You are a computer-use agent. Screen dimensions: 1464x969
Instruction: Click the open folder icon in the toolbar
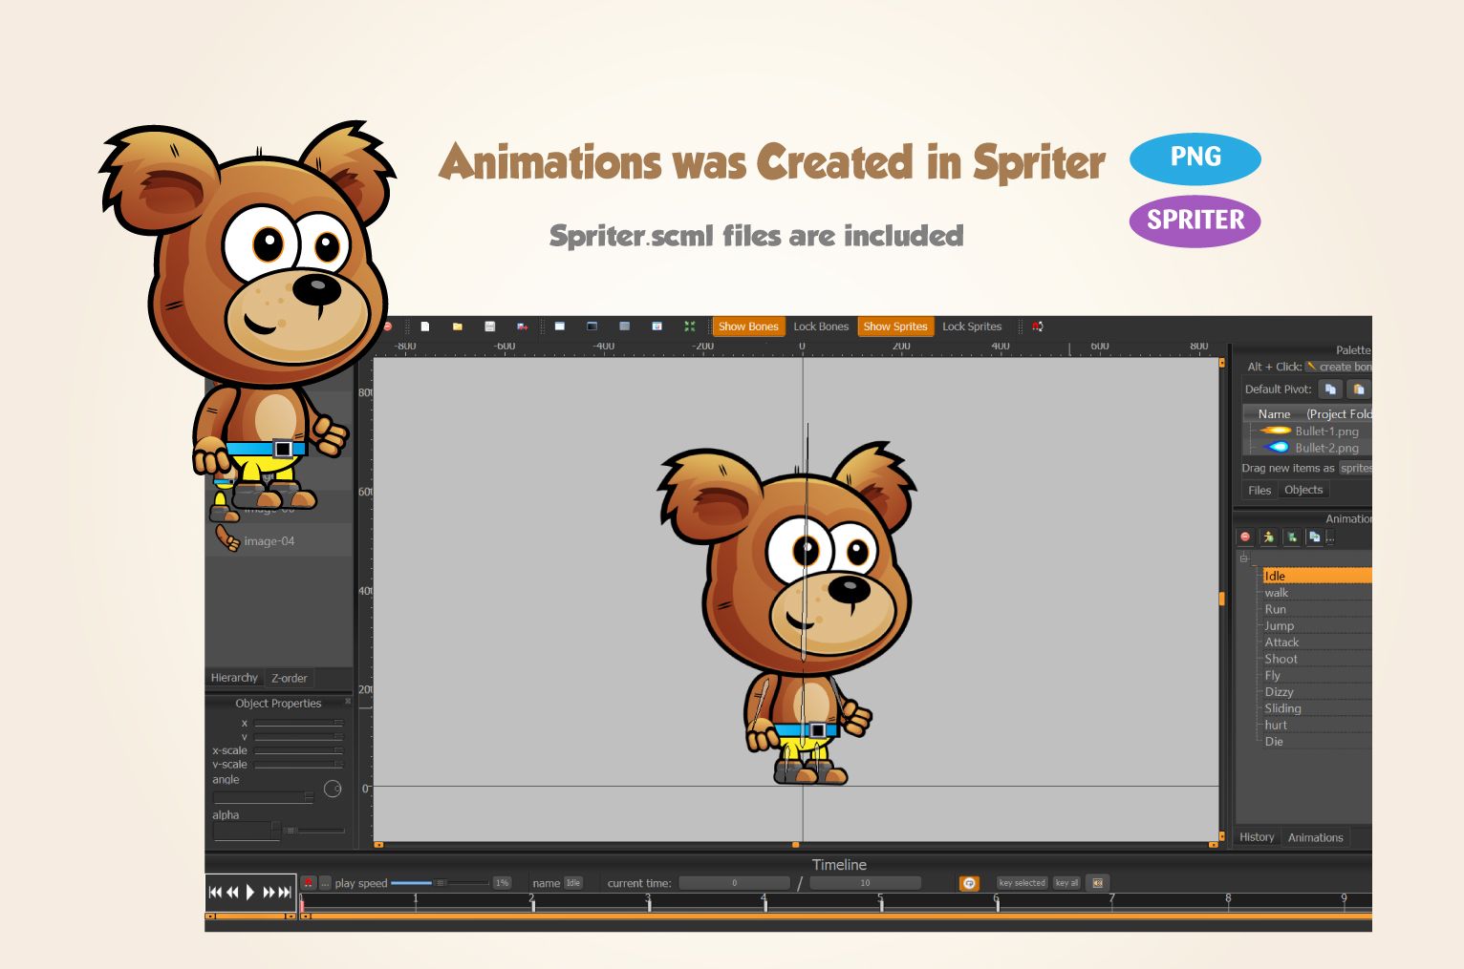click(x=457, y=327)
